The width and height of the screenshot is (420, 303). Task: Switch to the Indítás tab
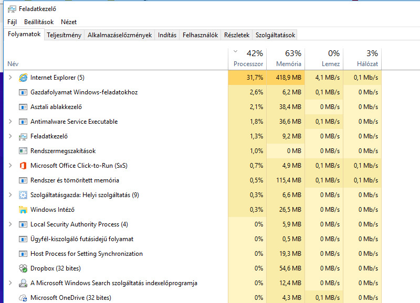tap(167, 35)
